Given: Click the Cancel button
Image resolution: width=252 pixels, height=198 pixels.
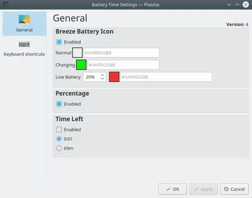Looking at the screenshot, I should (x=234, y=189).
